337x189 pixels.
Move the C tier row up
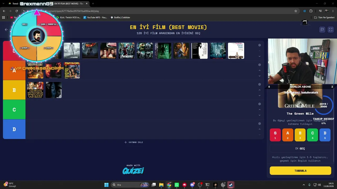(x=260, y=109)
